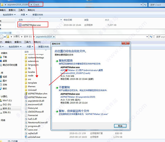Open the 名称 column filter dropdown arrow
Image resolution: width=165 pixels, height=142 pixels.
point(61,20)
